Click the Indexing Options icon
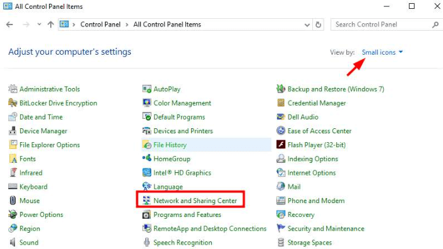 pyautogui.click(x=280, y=159)
